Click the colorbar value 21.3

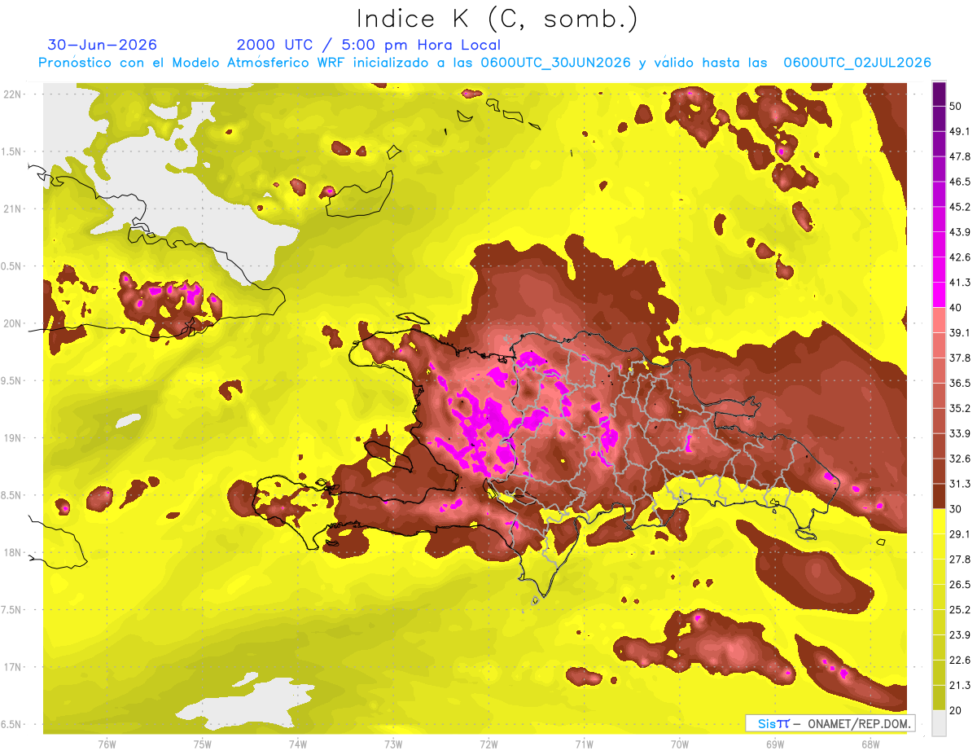tap(959, 686)
